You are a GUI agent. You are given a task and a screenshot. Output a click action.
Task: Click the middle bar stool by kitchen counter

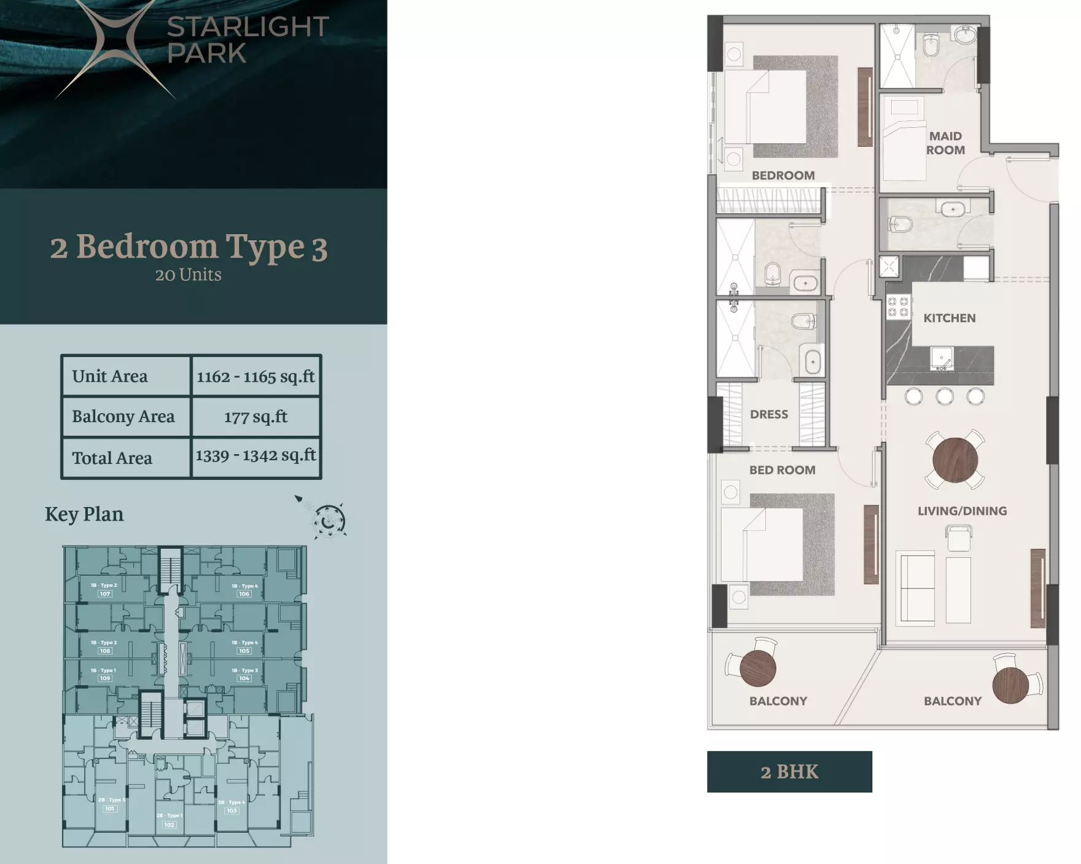(x=945, y=396)
